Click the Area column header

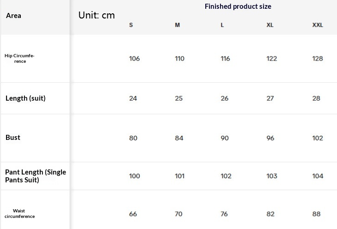point(13,16)
